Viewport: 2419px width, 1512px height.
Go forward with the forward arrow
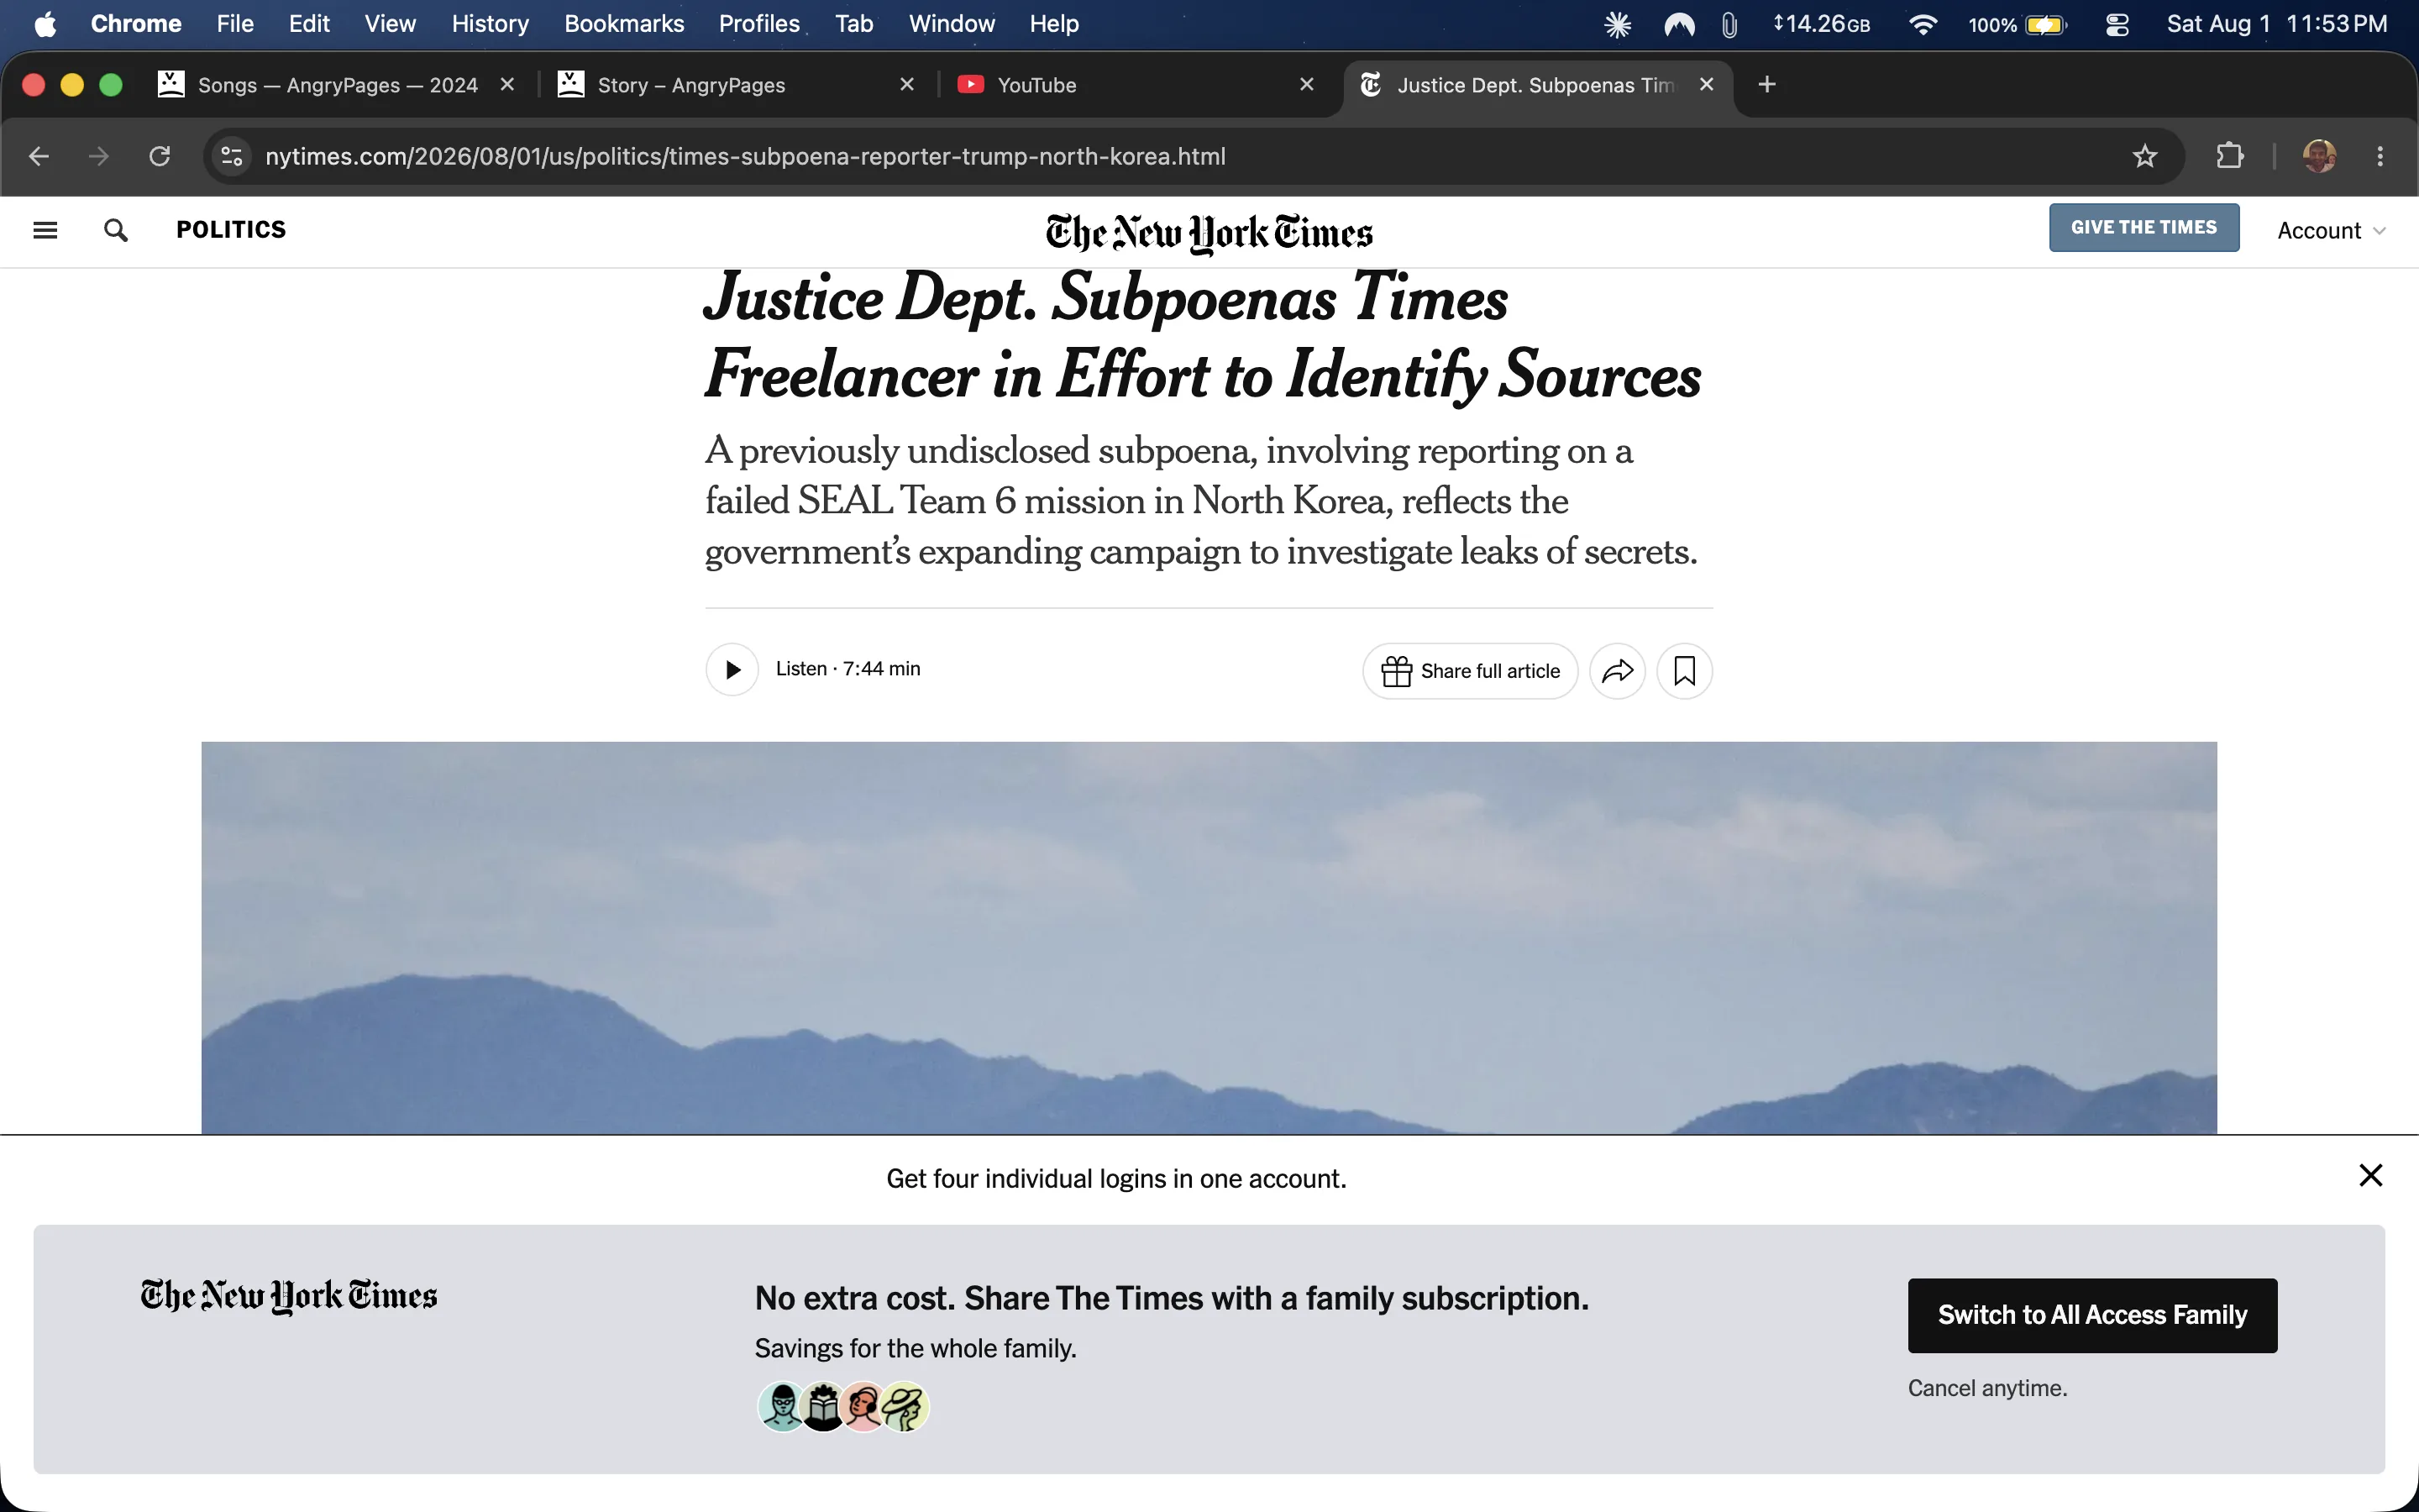(99, 156)
